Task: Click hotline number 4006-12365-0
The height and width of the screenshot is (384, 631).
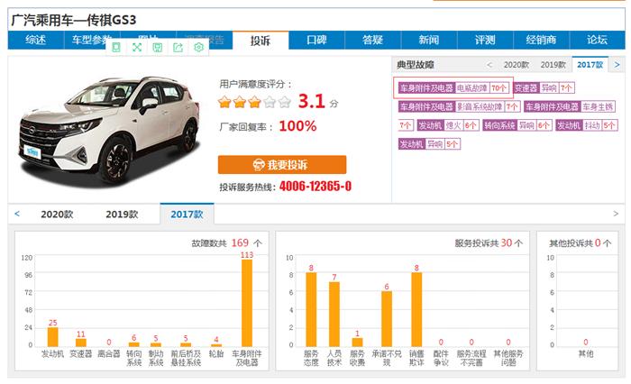Action: point(315,186)
